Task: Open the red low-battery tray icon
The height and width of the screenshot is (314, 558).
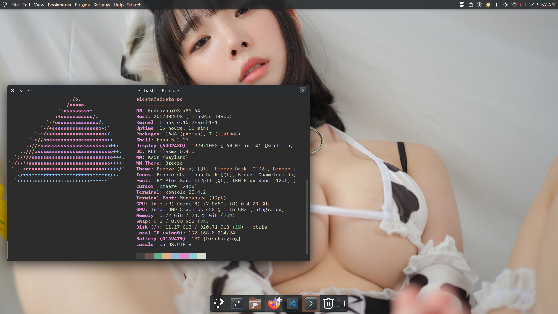Action: 523,5
